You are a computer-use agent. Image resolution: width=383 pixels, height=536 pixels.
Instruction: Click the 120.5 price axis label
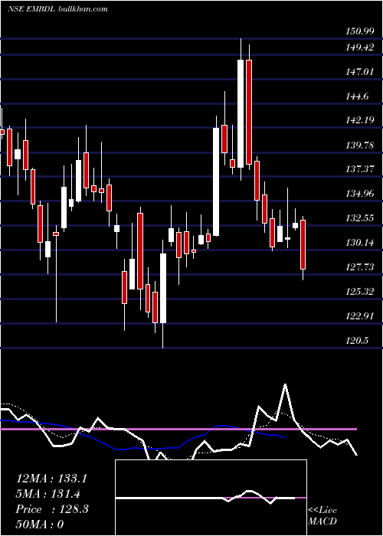(x=357, y=341)
